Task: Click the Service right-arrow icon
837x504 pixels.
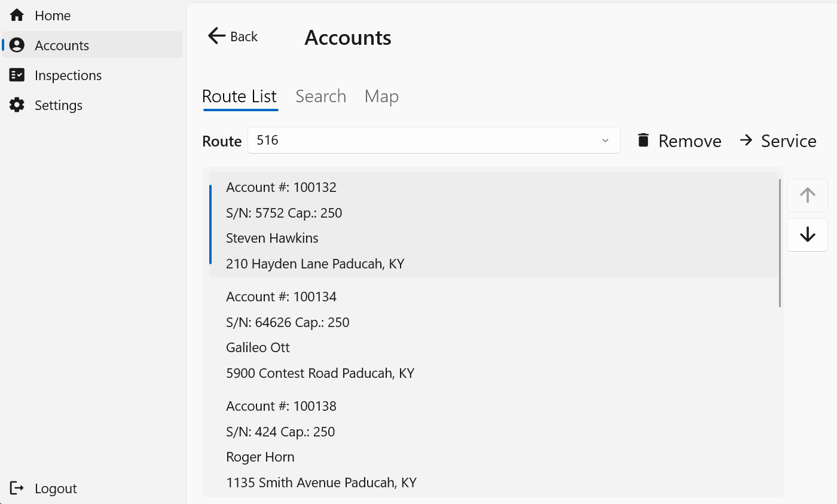Action: (746, 140)
